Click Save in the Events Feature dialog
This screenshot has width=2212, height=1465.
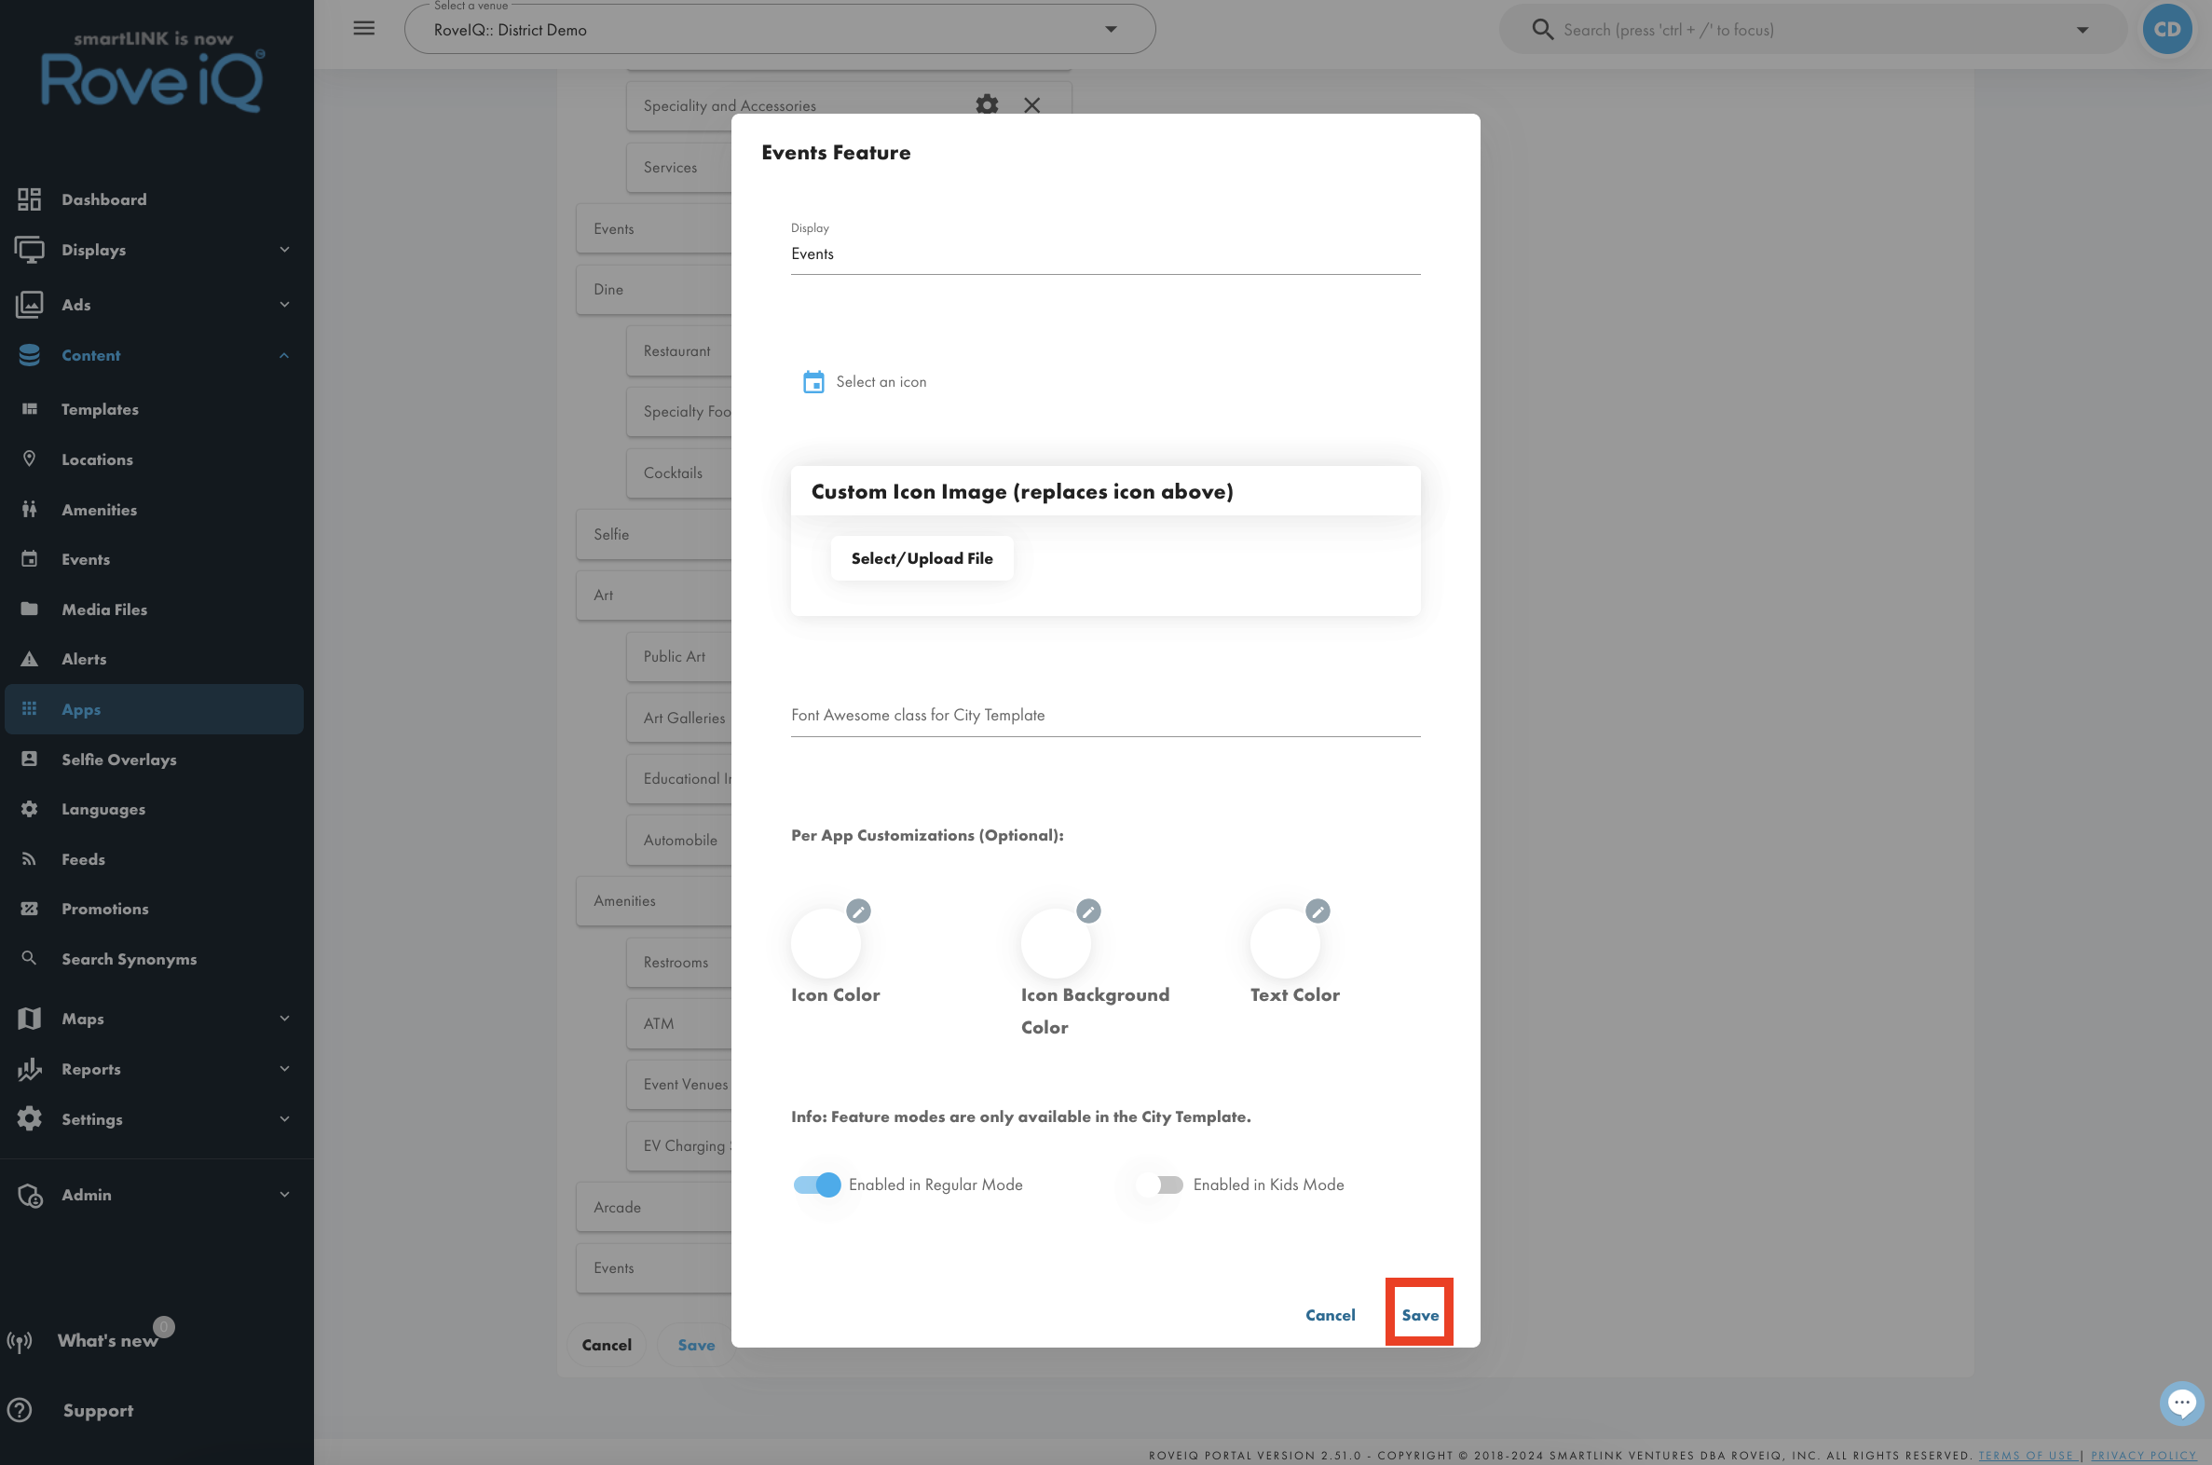tap(1420, 1315)
